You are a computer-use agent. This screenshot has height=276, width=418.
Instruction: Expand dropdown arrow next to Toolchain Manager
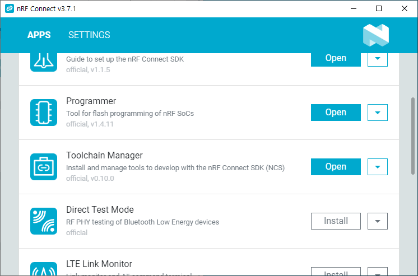pyautogui.click(x=378, y=167)
